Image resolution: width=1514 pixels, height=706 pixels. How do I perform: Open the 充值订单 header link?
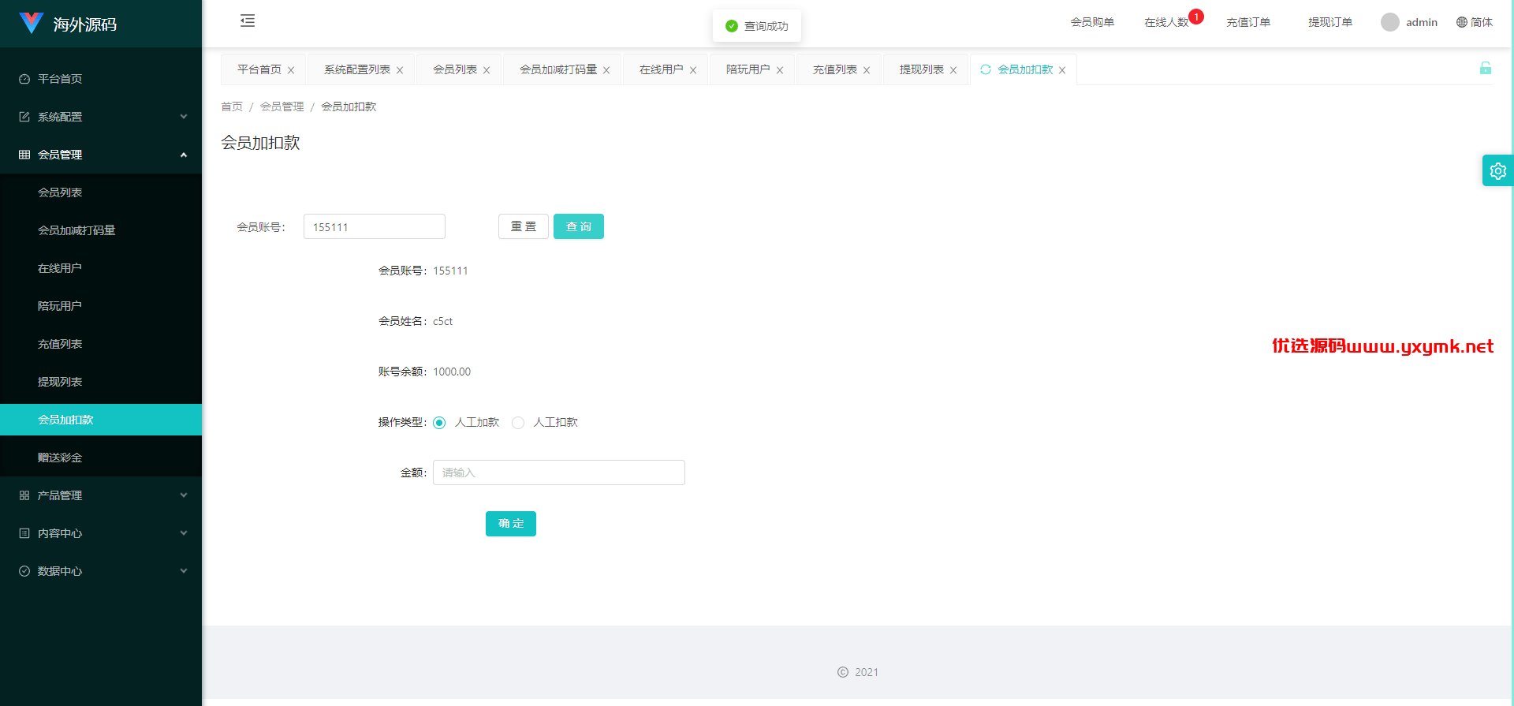click(x=1248, y=22)
